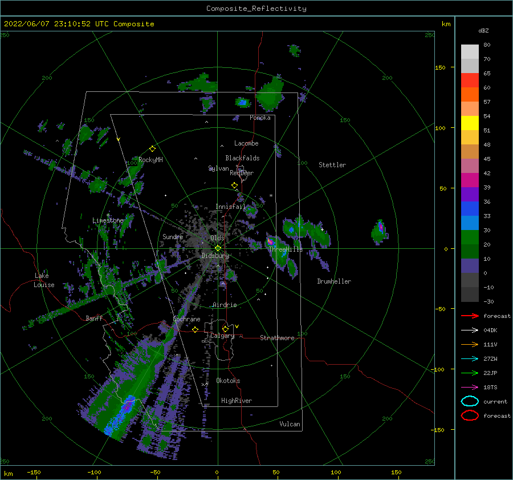
Task: Click the blue-cored cell north of Ponoka
Action: tap(242, 103)
